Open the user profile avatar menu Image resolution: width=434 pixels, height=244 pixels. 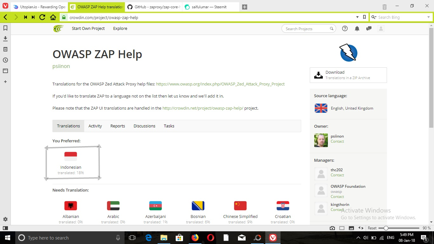381,29
